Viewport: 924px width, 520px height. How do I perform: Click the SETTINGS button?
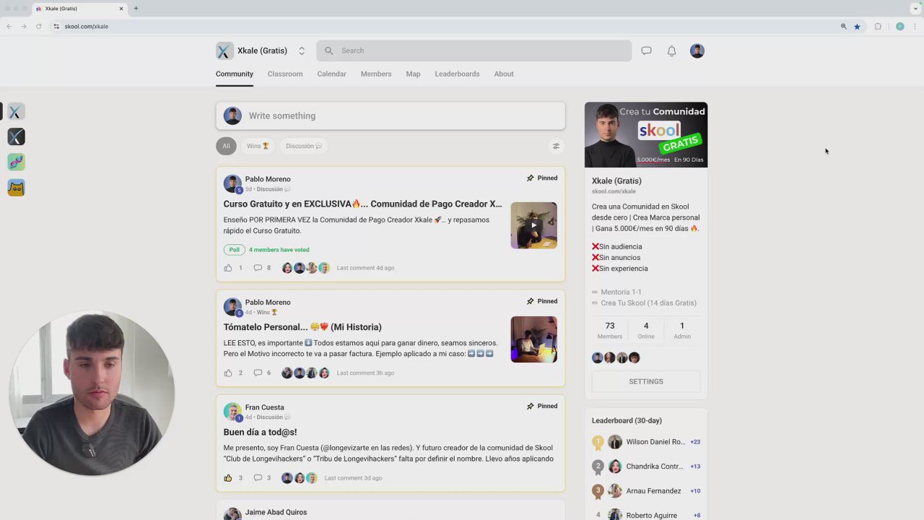(x=646, y=381)
